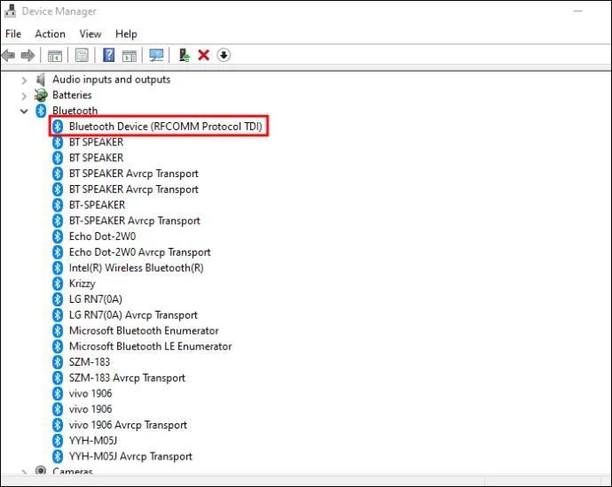Click the down-arrow Disable device icon
This screenshot has width=612, height=487.
point(224,55)
